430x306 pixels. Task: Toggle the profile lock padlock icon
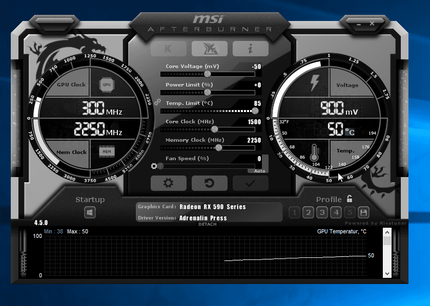(x=350, y=199)
